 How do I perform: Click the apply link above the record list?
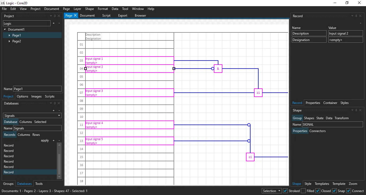point(45,140)
